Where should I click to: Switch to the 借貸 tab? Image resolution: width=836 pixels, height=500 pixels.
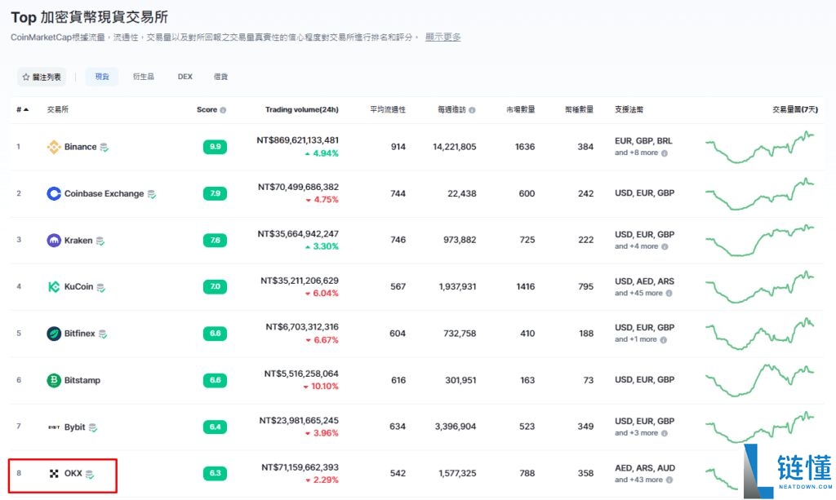[x=220, y=77]
